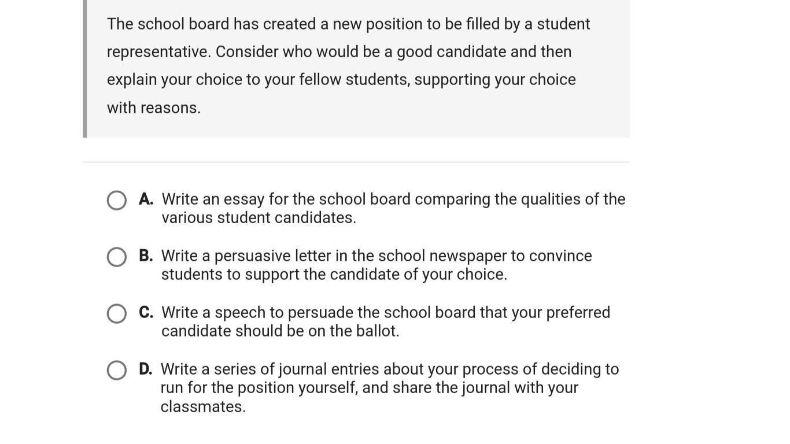The height and width of the screenshot is (444, 790).
Task: Click the line "various student candidates."
Action: [x=259, y=218]
